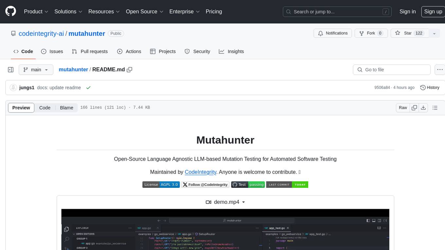Viewport: 445px width, 250px height.
Task: Expand the Resources menu
Action: click(104, 11)
